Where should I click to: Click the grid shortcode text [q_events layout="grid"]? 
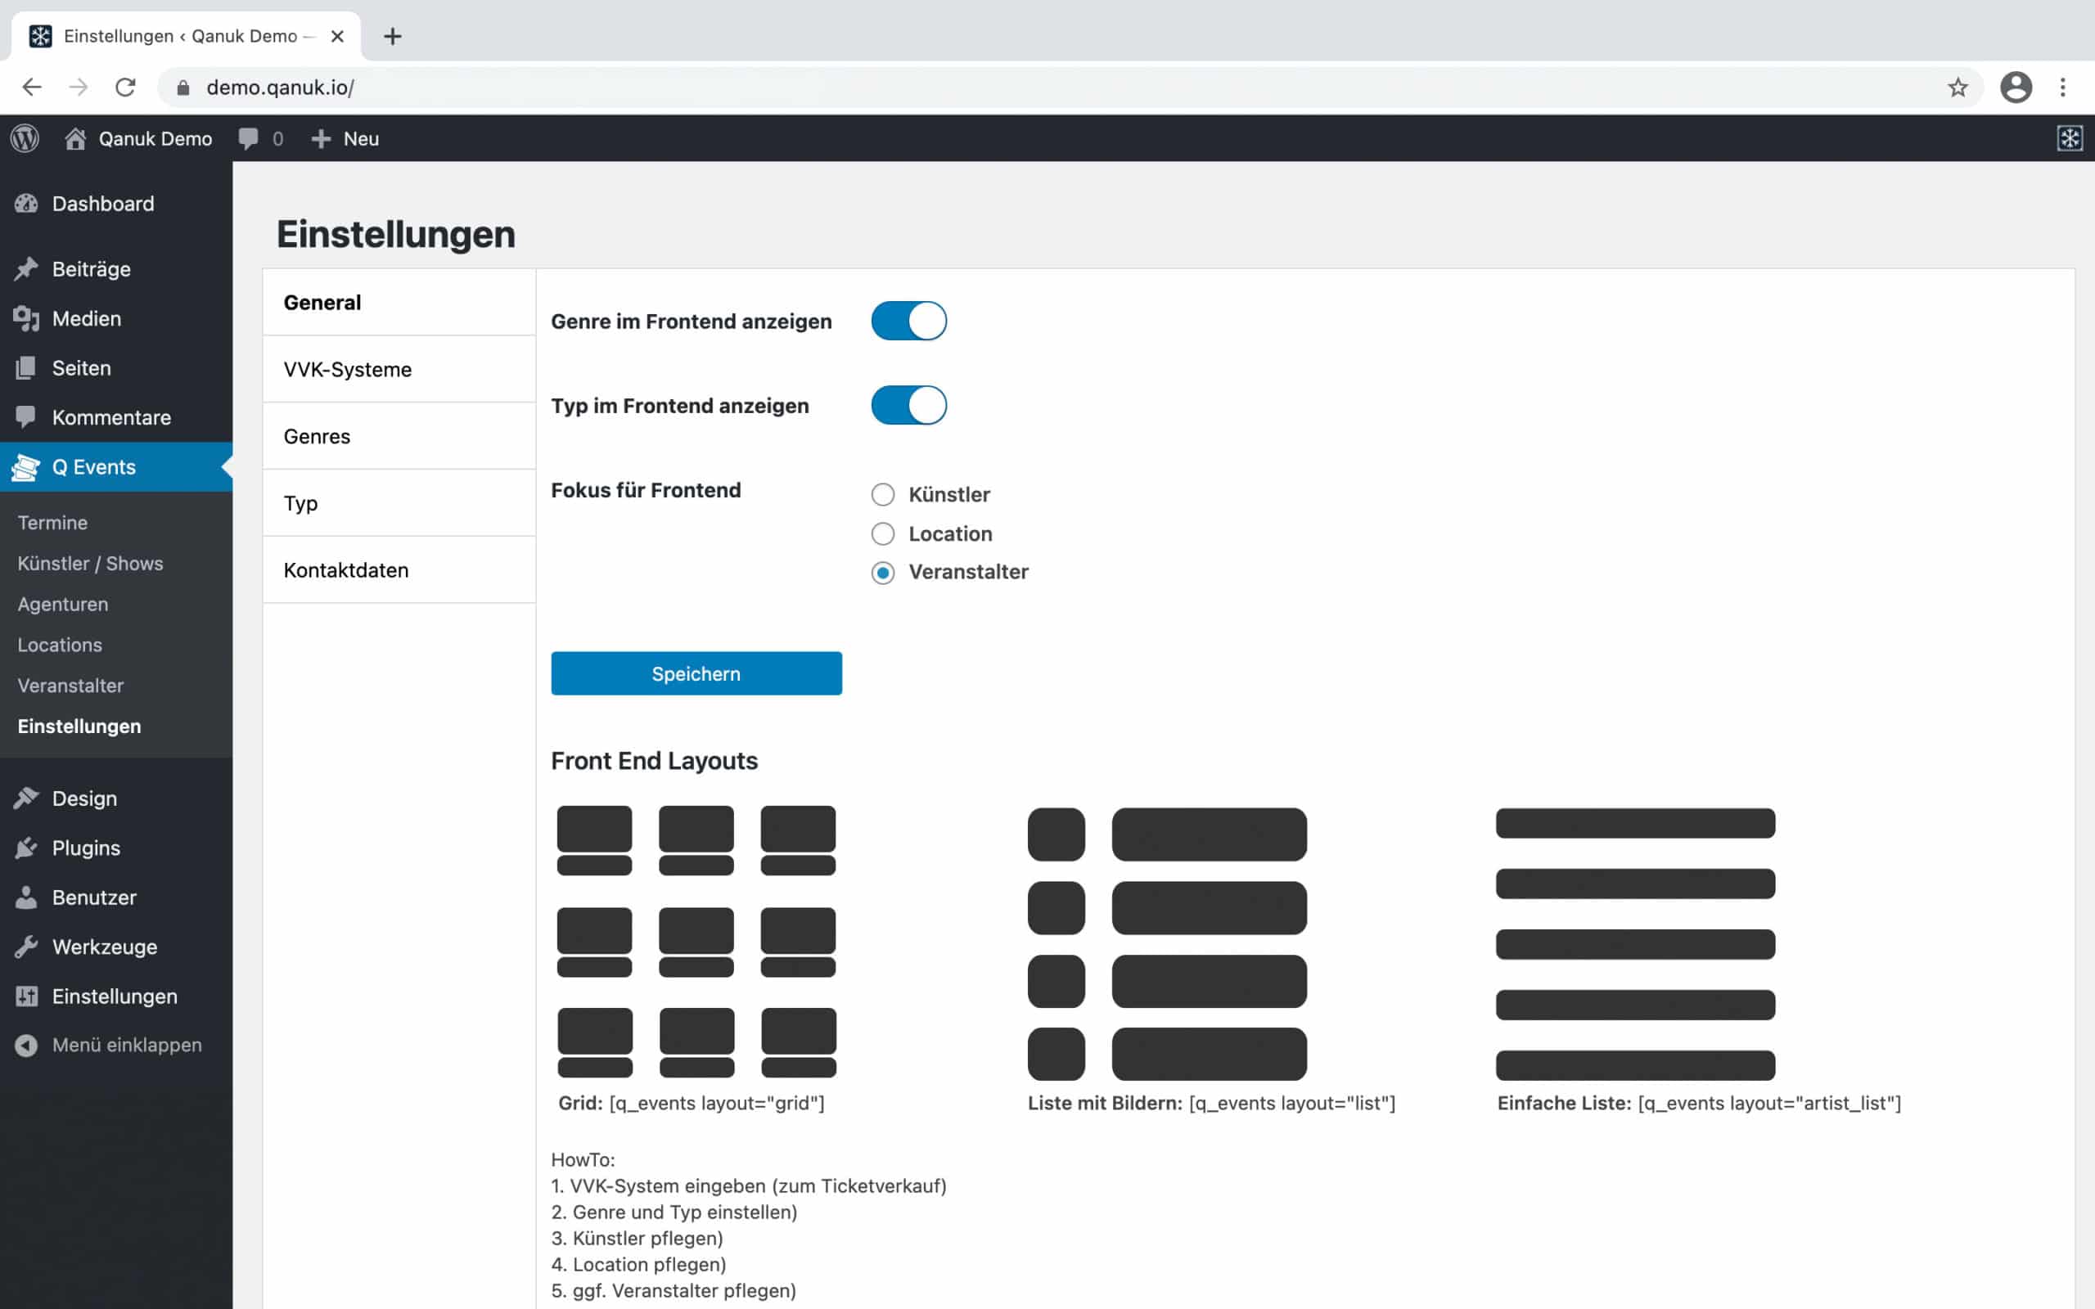point(717,1103)
